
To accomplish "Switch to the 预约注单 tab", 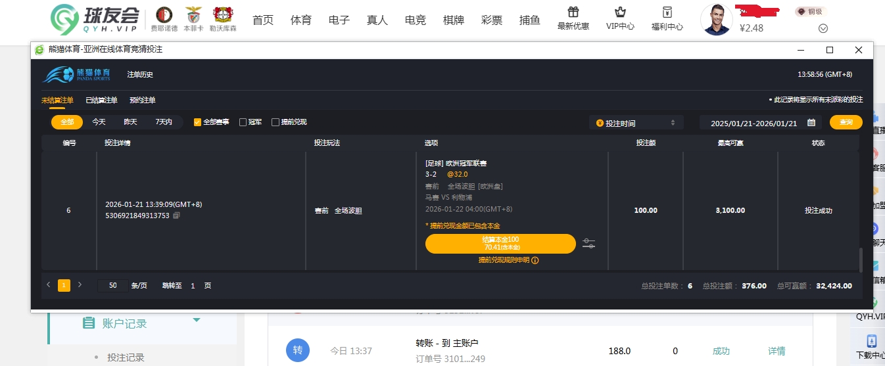I will 143,101.
